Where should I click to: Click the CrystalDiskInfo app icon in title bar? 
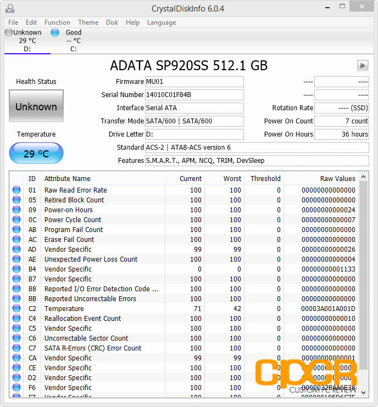10,8
